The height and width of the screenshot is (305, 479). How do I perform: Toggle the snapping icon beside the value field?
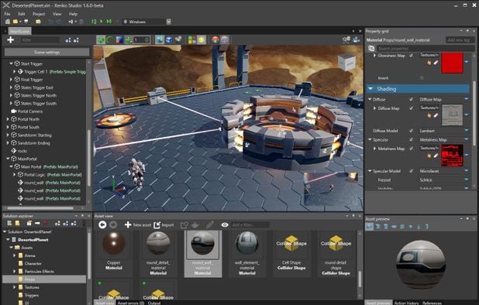pos(129,39)
